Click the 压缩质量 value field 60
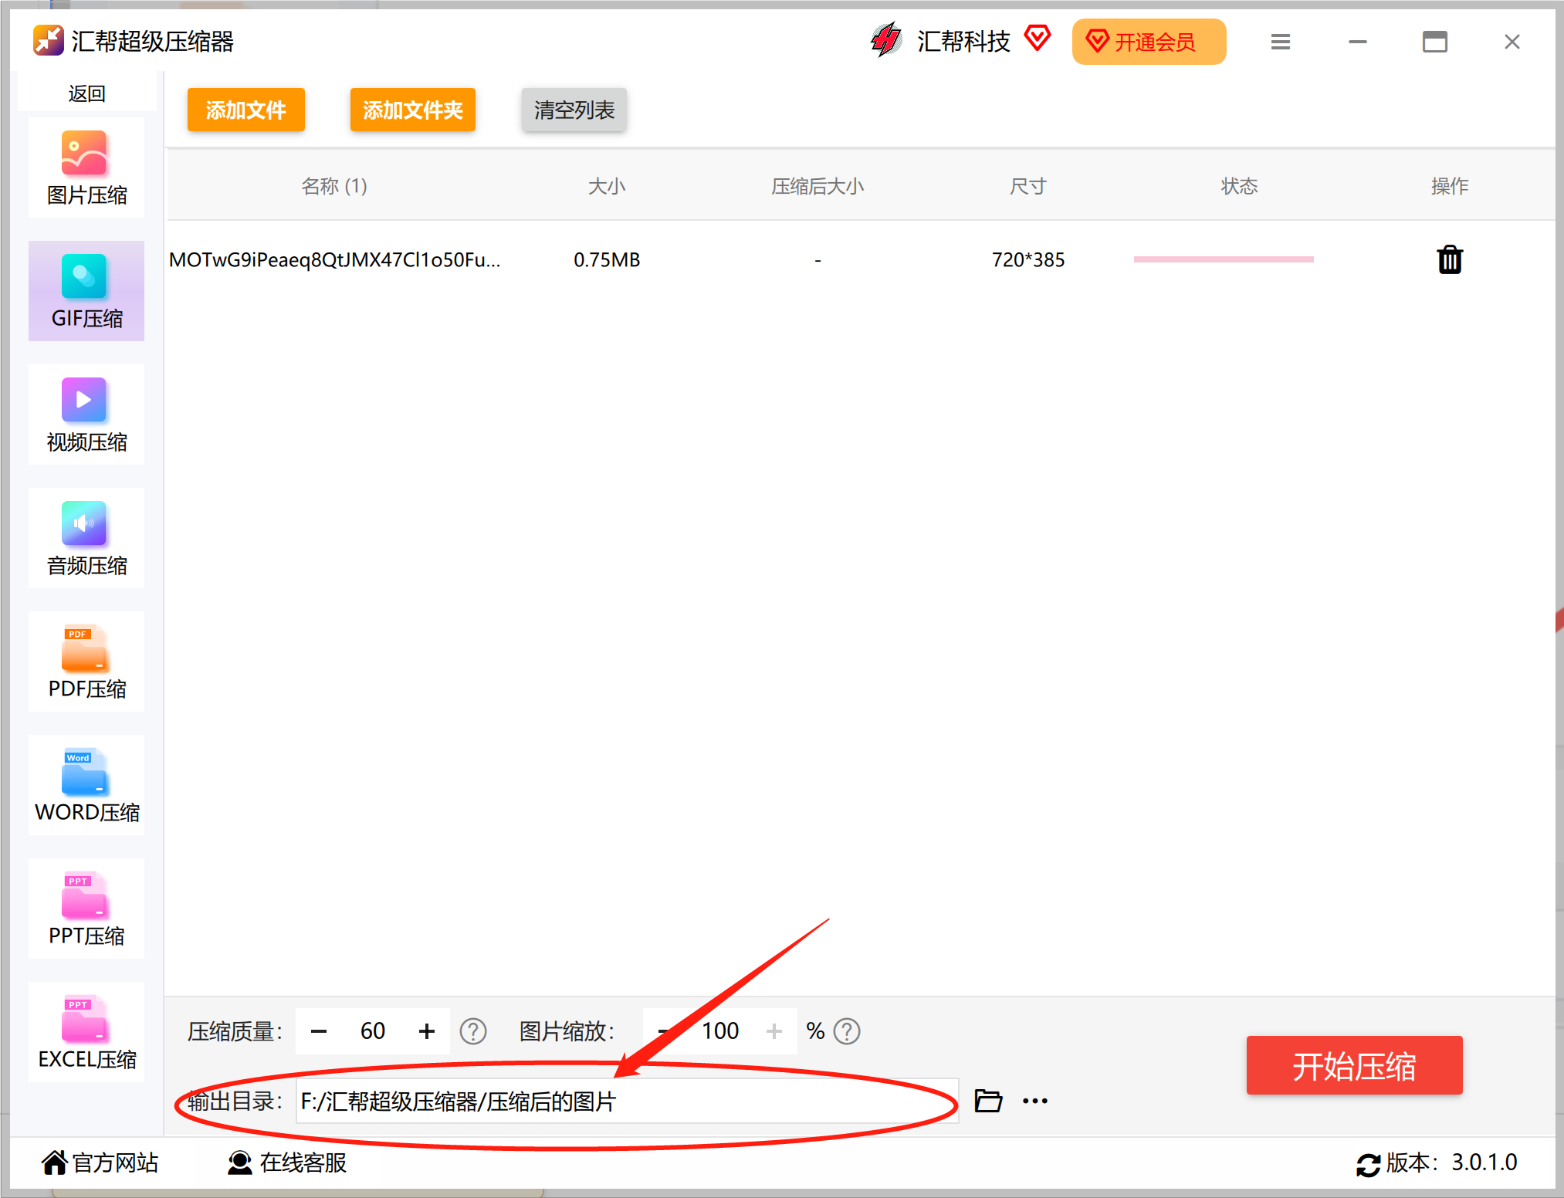This screenshot has width=1564, height=1198. [x=373, y=1031]
